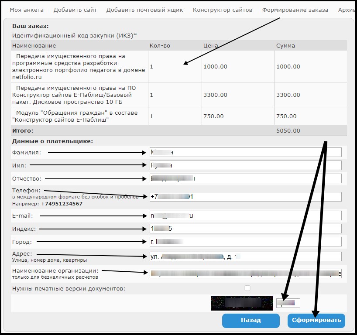Open Добавить почтовый ящик page
The image size is (357, 335).
click(x=144, y=10)
